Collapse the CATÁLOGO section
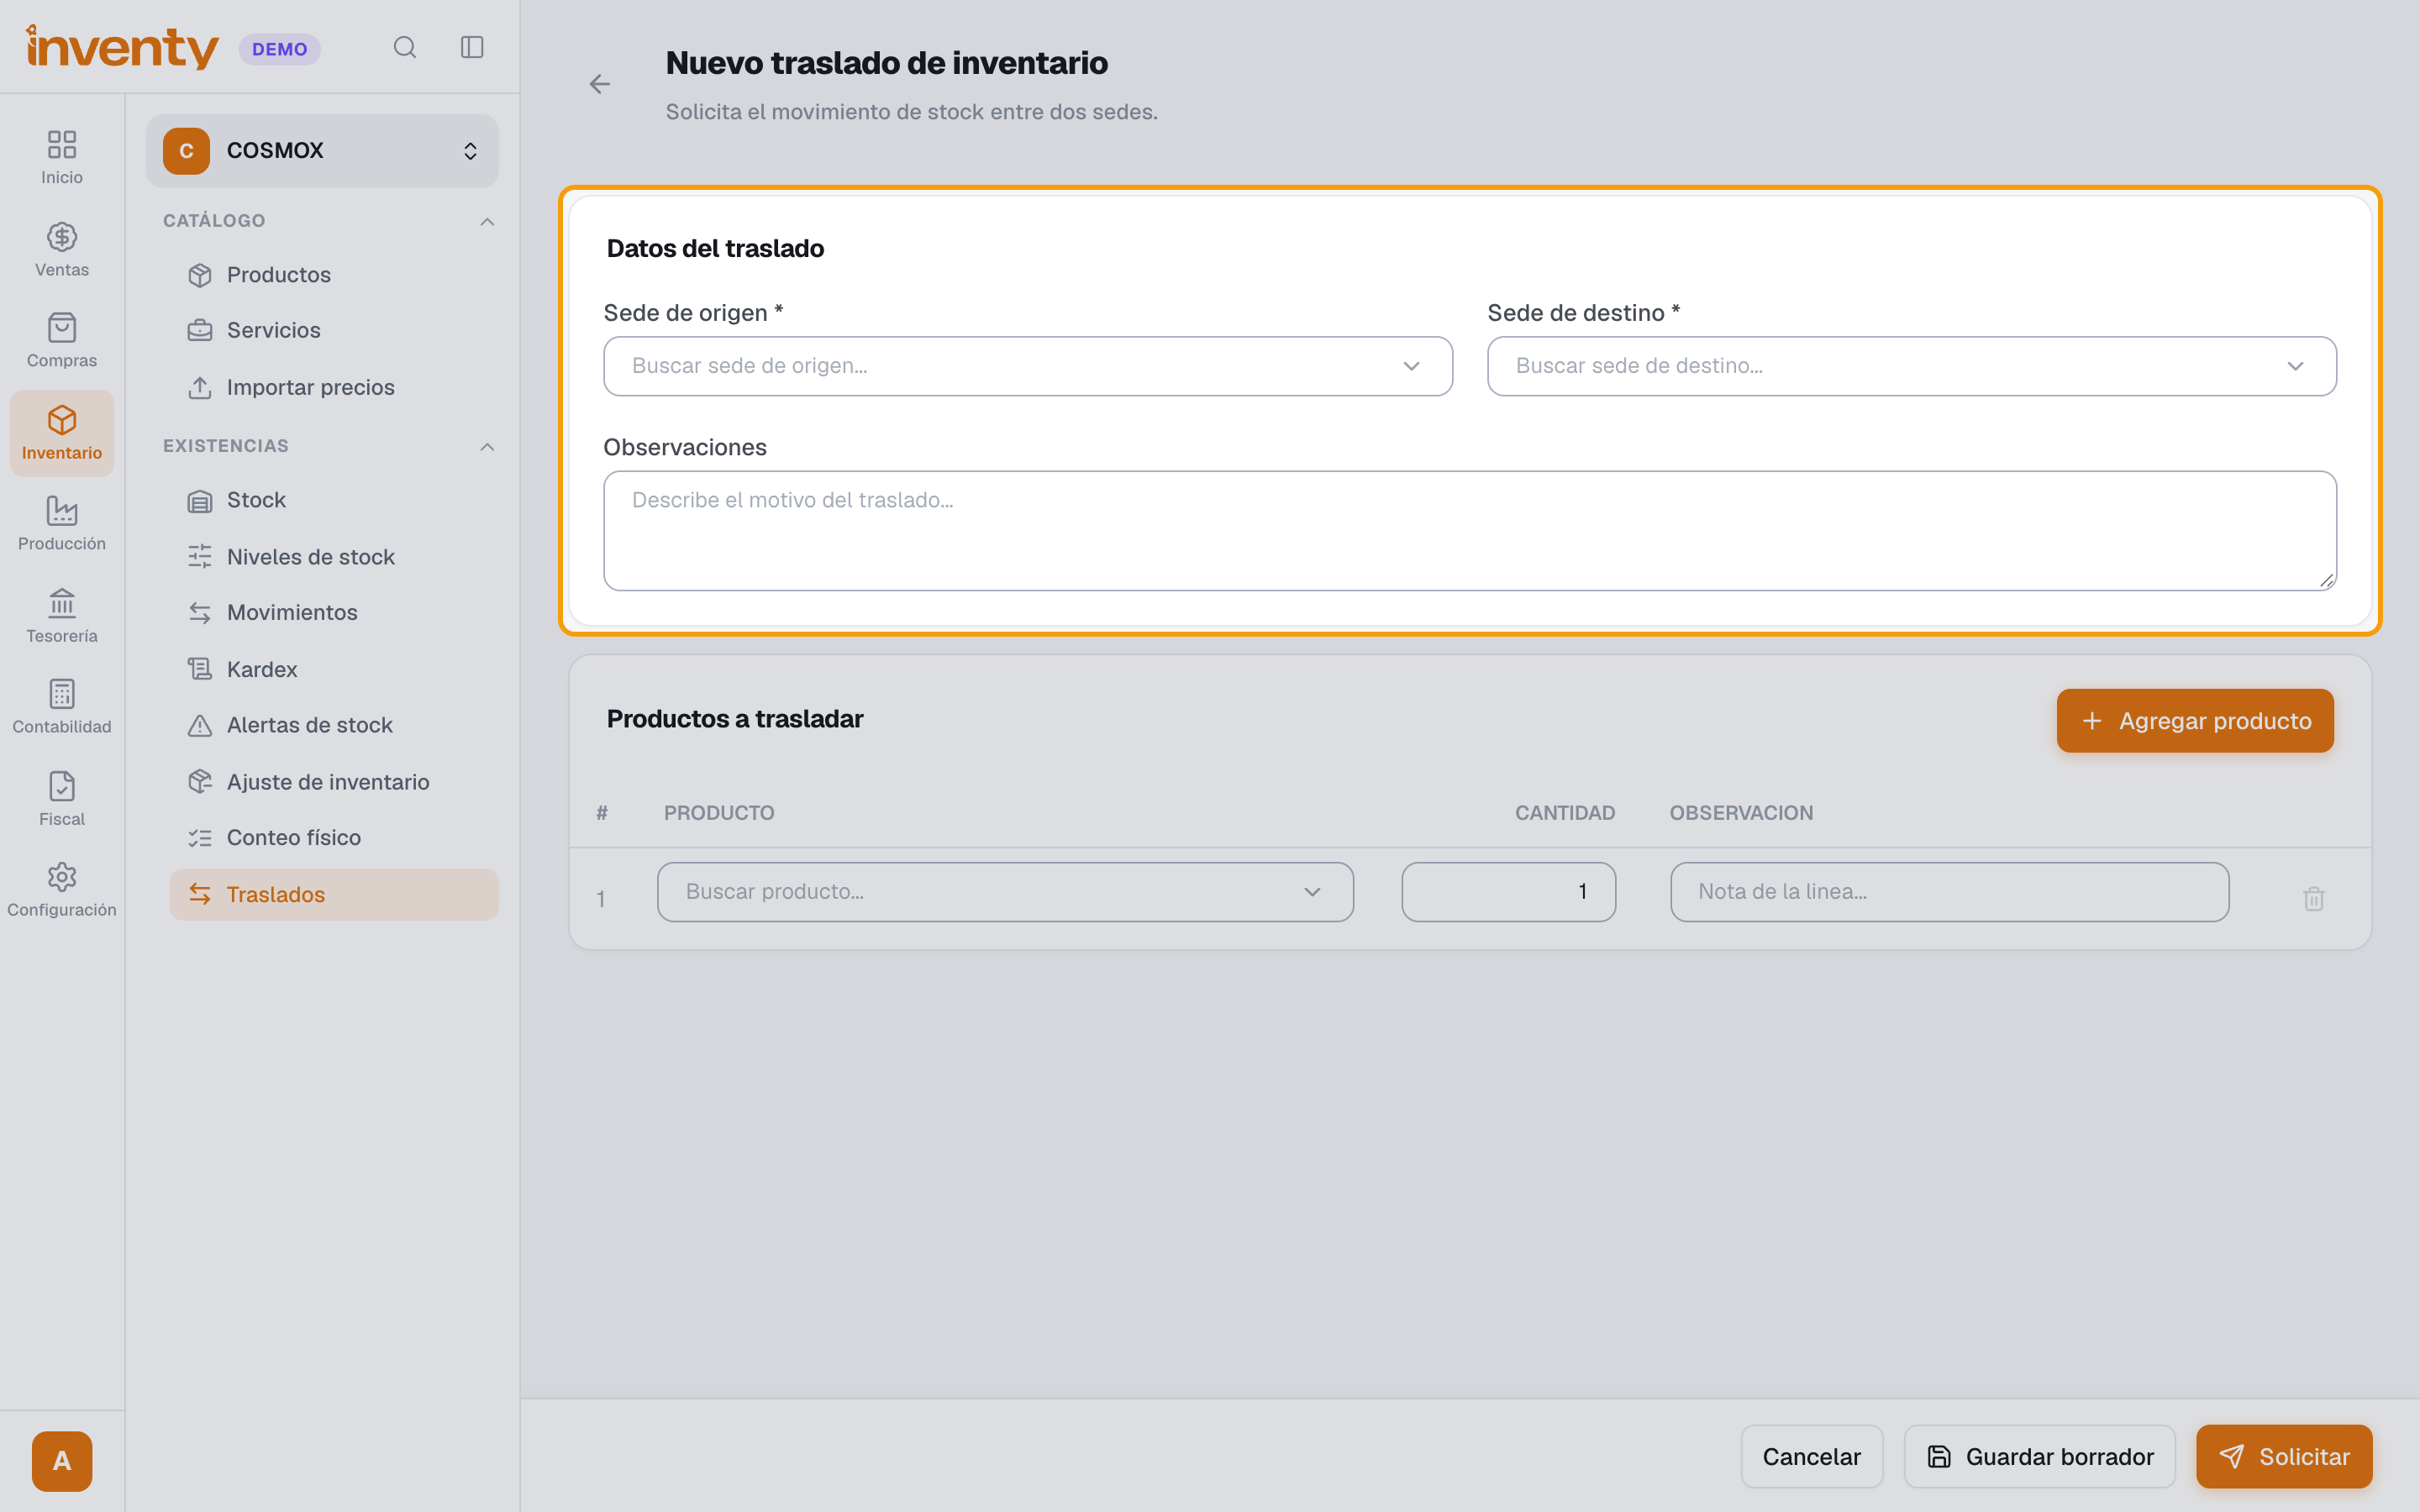The width and height of the screenshot is (2420, 1512). click(x=487, y=221)
